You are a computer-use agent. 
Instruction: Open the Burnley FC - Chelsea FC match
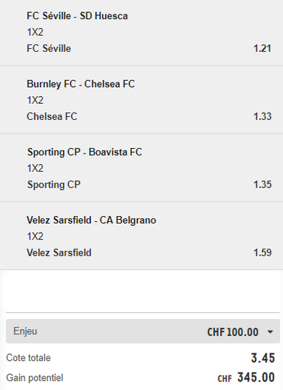coord(81,84)
